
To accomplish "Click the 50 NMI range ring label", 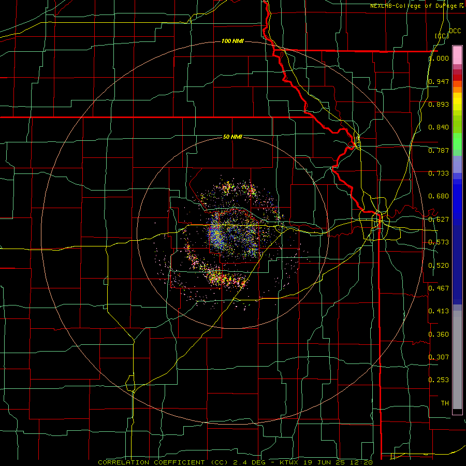I will 232,137.
